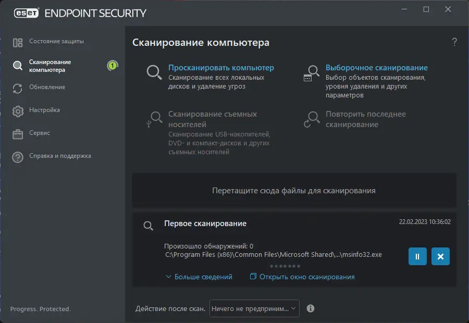Click the Просканировать компьютер link

pyautogui.click(x=221, y=68)
